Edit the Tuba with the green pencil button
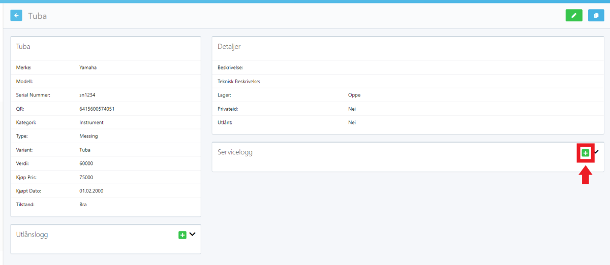Image resolution: width=610 pixels, height=265 pixels. (x=574, y=16)
